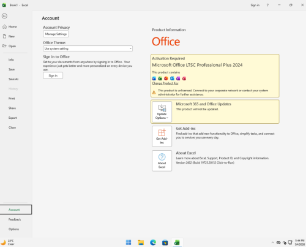
Task: Click the back arrow icon in the sidebar
Action: coord(4,16)
